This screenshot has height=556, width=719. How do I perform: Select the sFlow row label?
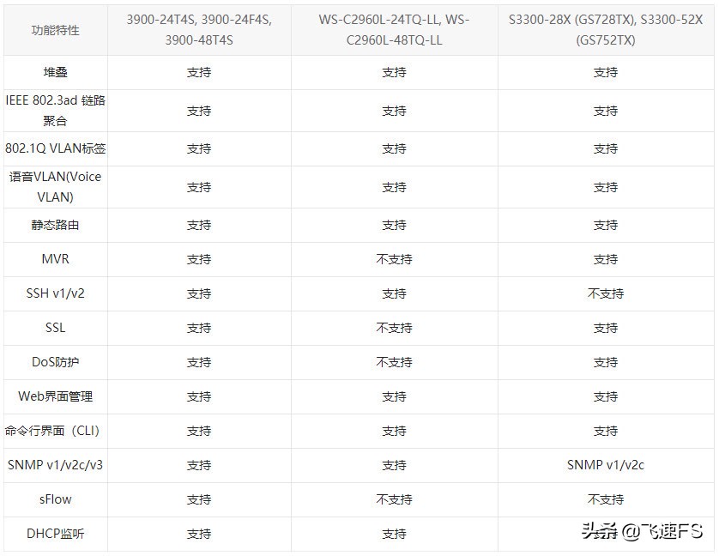coord(55,499)
